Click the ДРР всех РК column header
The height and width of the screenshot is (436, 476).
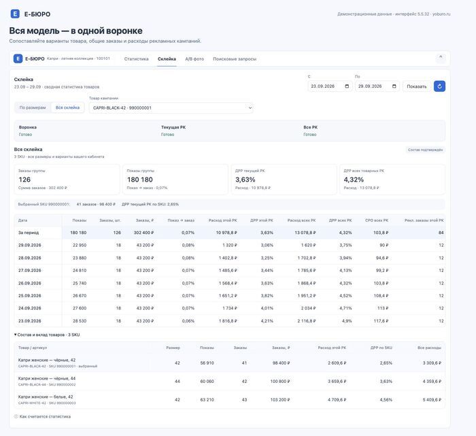click(x=340, y=220)
